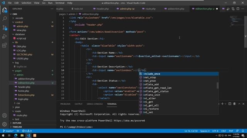Switch to the todo.txt tab

pos(77,9)
